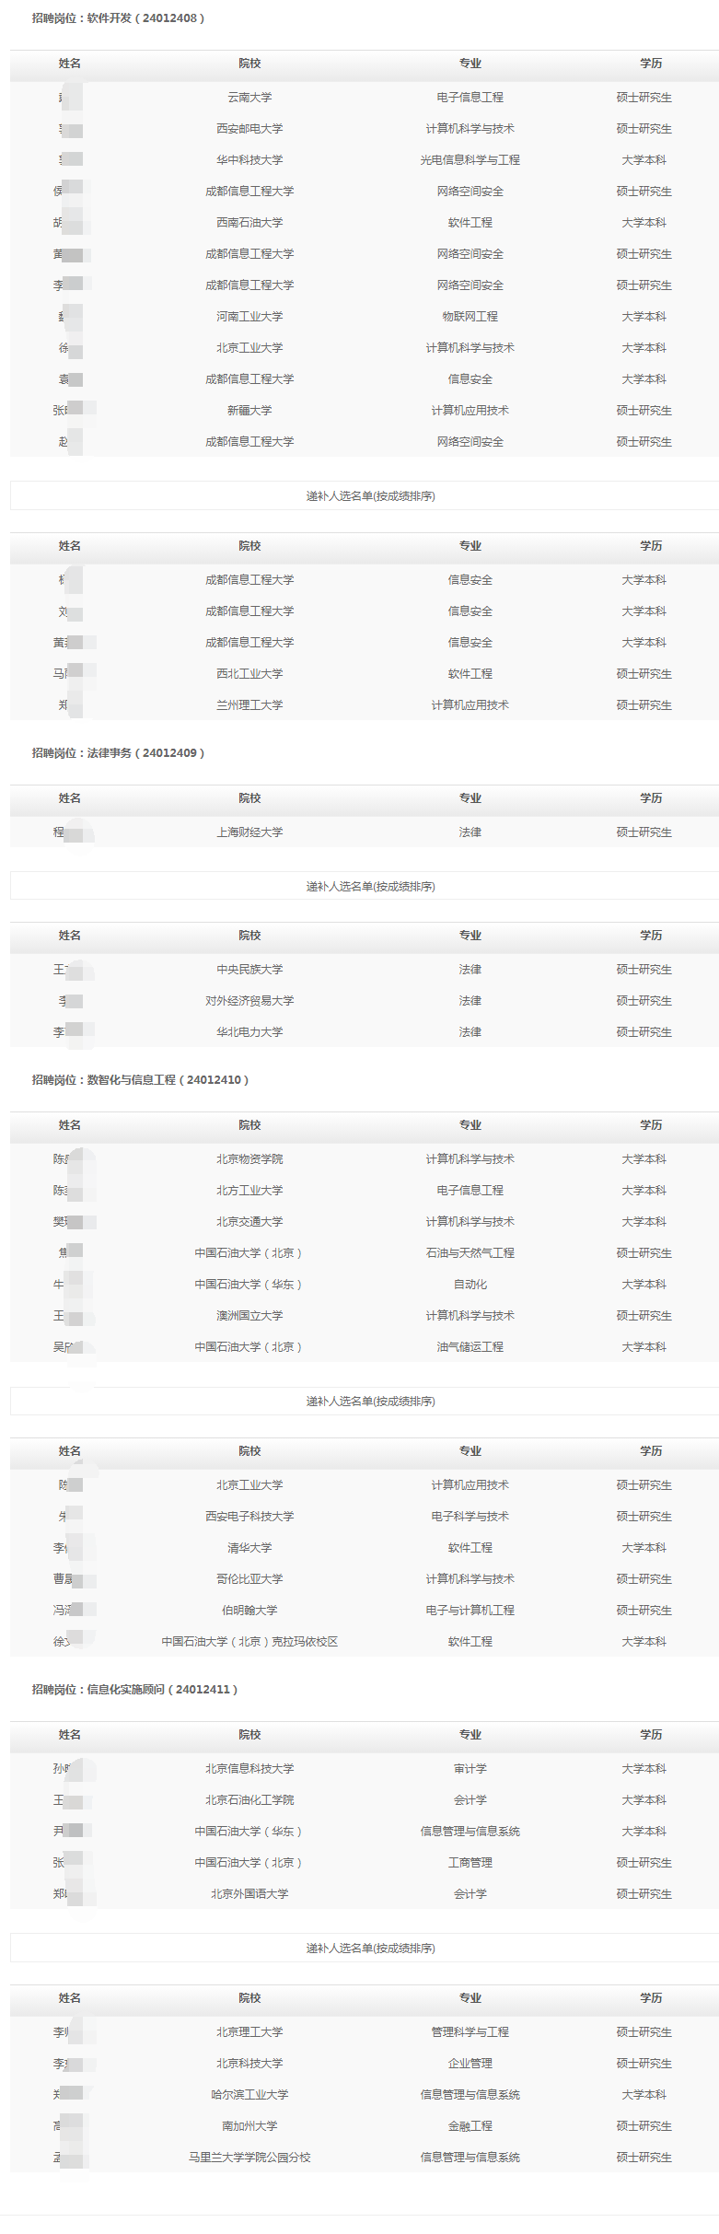Click the 马里兰大学学院公园分校 school entry
719x2234 pixels.
249,2158
